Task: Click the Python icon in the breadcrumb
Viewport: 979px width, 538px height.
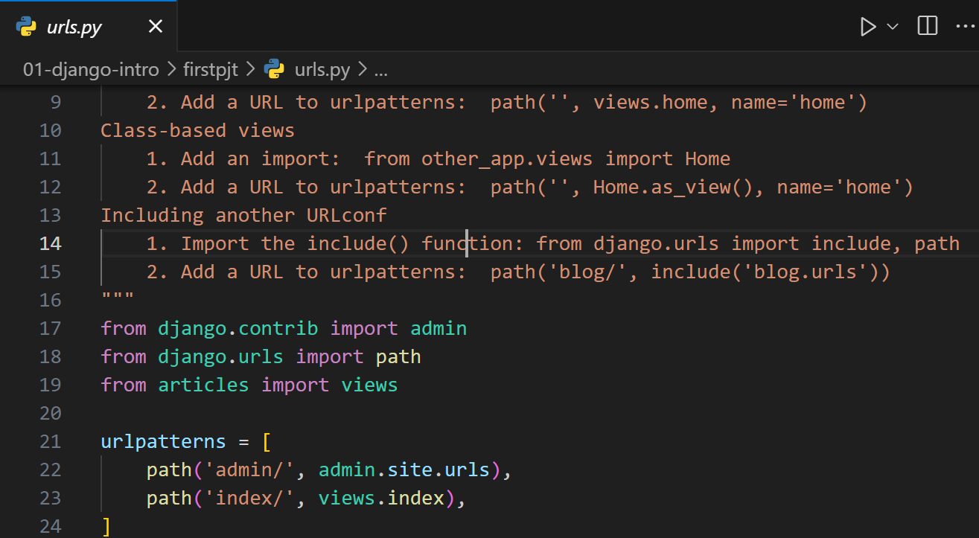Action: click(x=275, y=69)
